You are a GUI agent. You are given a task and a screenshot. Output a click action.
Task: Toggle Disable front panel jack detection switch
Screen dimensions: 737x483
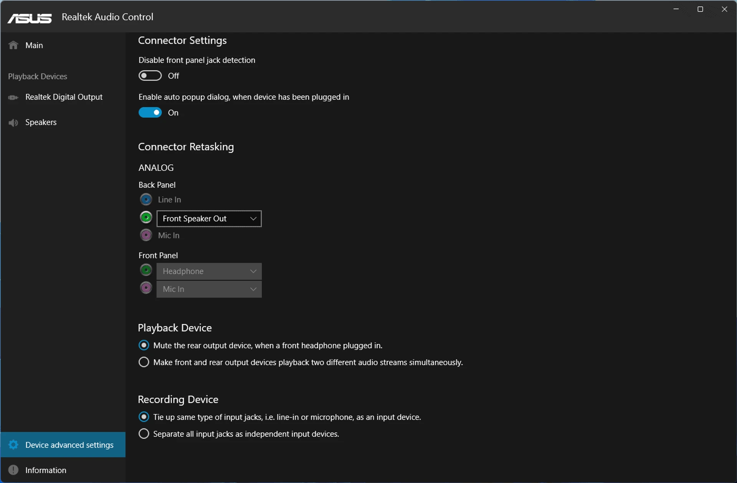tap(150, 76)
